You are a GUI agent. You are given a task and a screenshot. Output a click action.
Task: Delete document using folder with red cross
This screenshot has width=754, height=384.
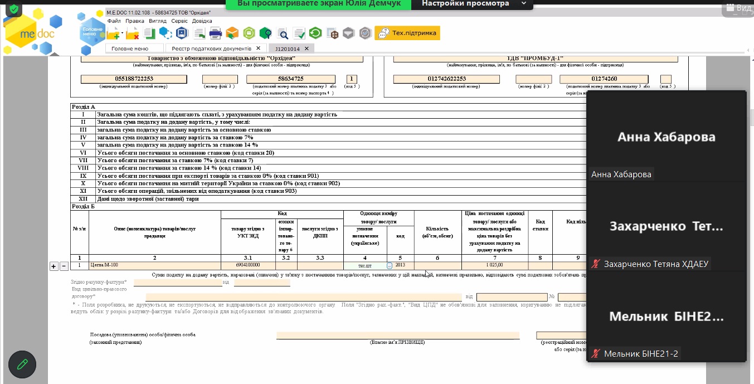[133, 33]
